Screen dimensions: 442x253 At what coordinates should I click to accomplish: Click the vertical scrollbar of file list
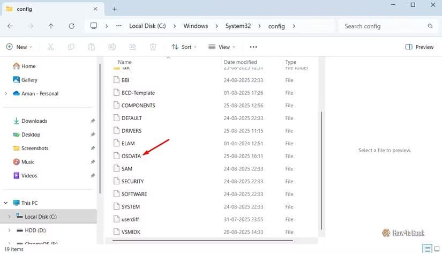321,170
